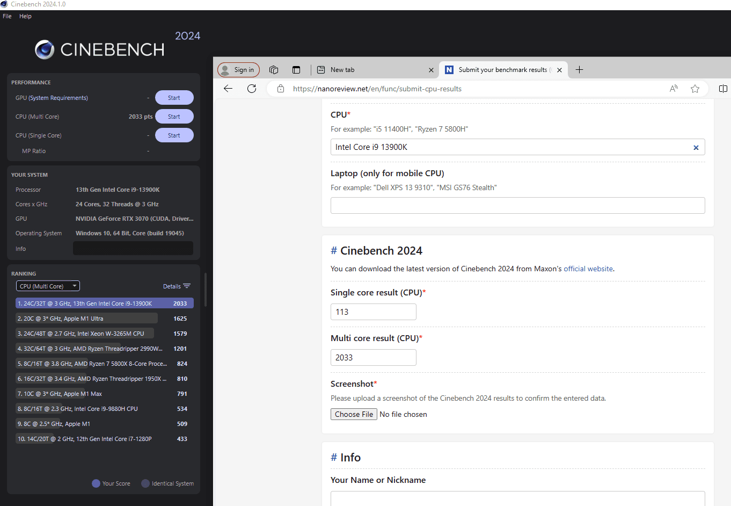This screenshot has width=731, height=506.
Task: Click the nanoreview.net URL in address bar
Action: pyautogui.click(x=377, y=89)
